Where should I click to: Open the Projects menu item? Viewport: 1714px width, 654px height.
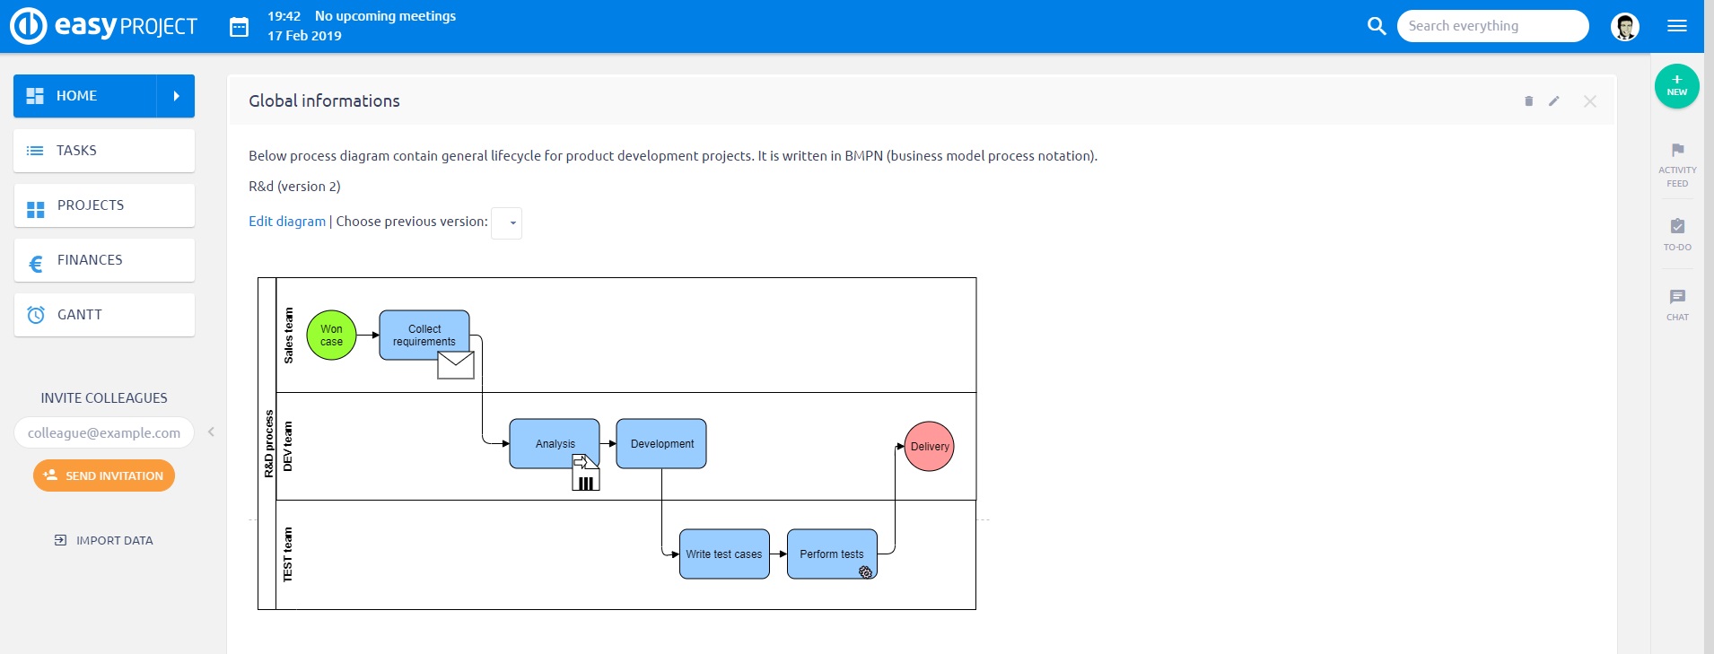tap(104, 205)
